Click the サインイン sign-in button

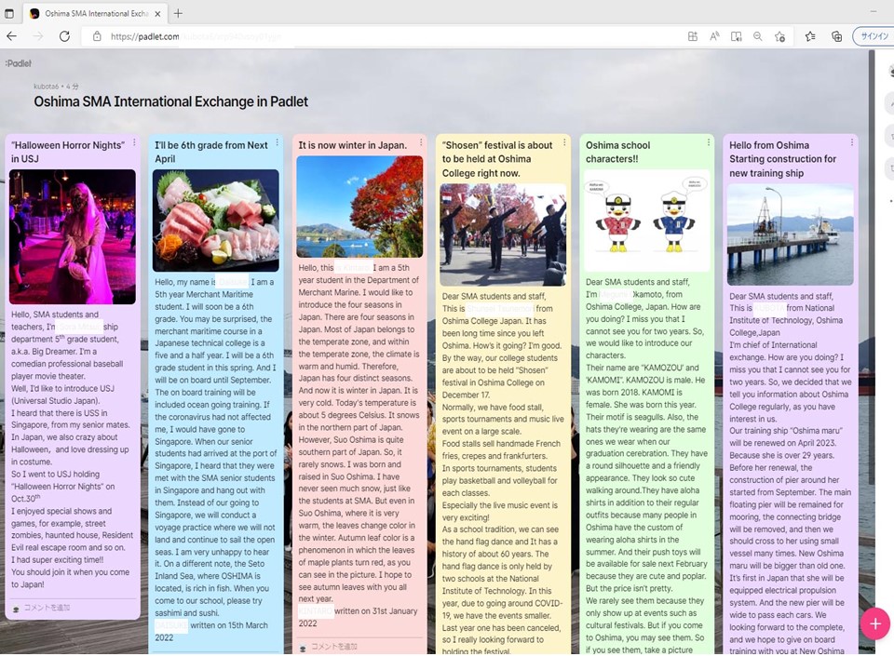coord(873,36)
